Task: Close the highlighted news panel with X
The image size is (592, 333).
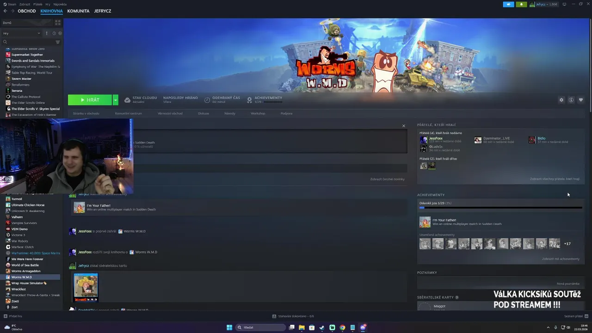Action: point(403,126)
